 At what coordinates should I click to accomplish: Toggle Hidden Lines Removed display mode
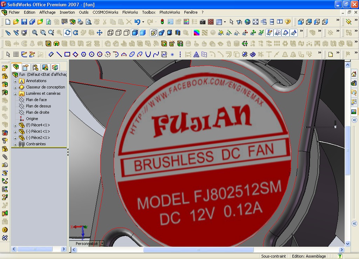126,33
